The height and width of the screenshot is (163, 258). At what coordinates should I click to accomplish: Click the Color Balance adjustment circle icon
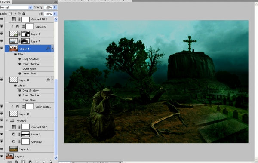(x=18, y=107)
